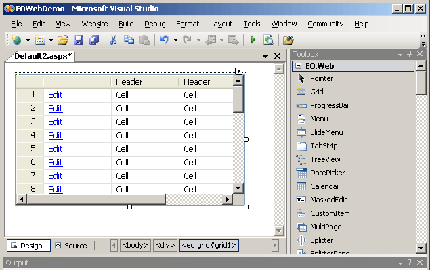Open the File menu
This screenshot has height=270, width=430.
[16, 24]
